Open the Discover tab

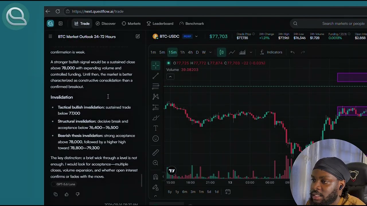[106, 23]
